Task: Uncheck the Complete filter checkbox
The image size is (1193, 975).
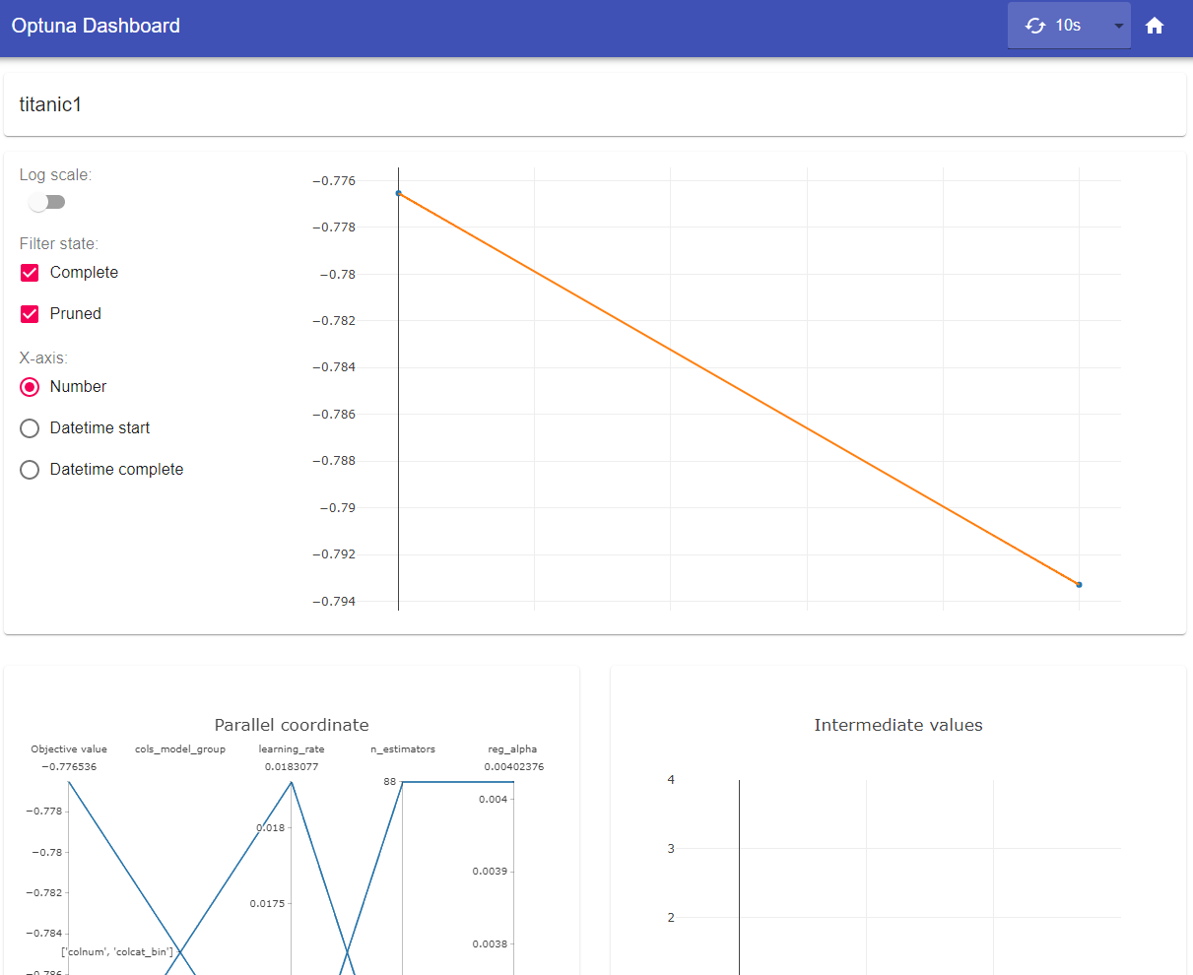Action: pyautogui.click(x=30, y=273)
